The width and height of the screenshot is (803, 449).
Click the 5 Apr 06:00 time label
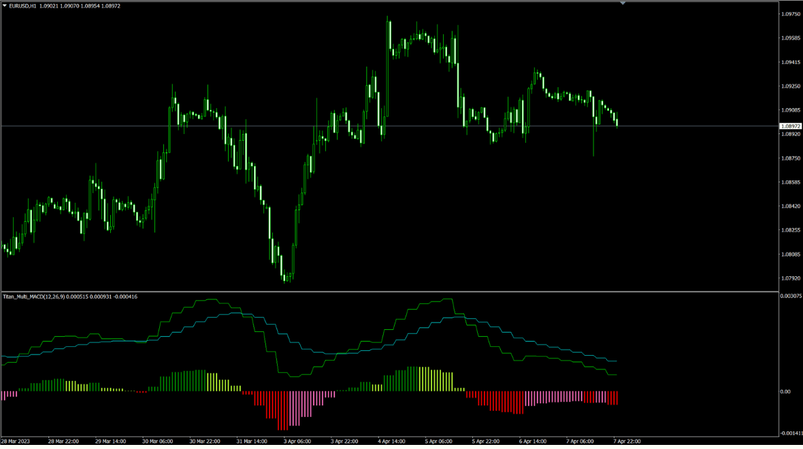pyautogui.click(x=438, y=442)
